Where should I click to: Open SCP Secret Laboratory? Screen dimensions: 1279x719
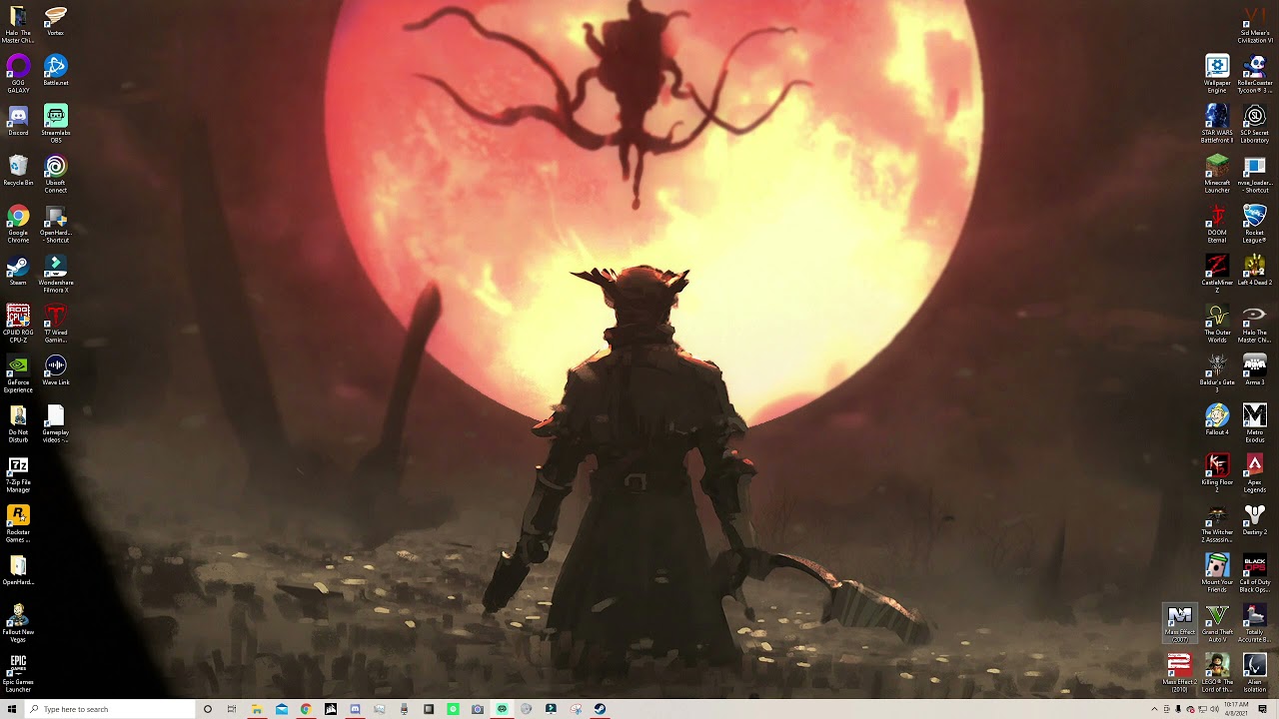pyautogui.click(x=1254, y=125)
